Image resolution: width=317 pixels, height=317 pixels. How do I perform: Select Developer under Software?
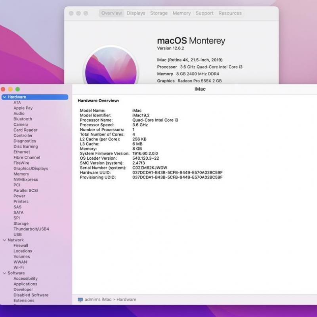pos(23,289)
